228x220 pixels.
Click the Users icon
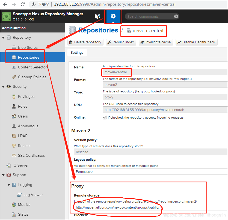click(14, 116)
